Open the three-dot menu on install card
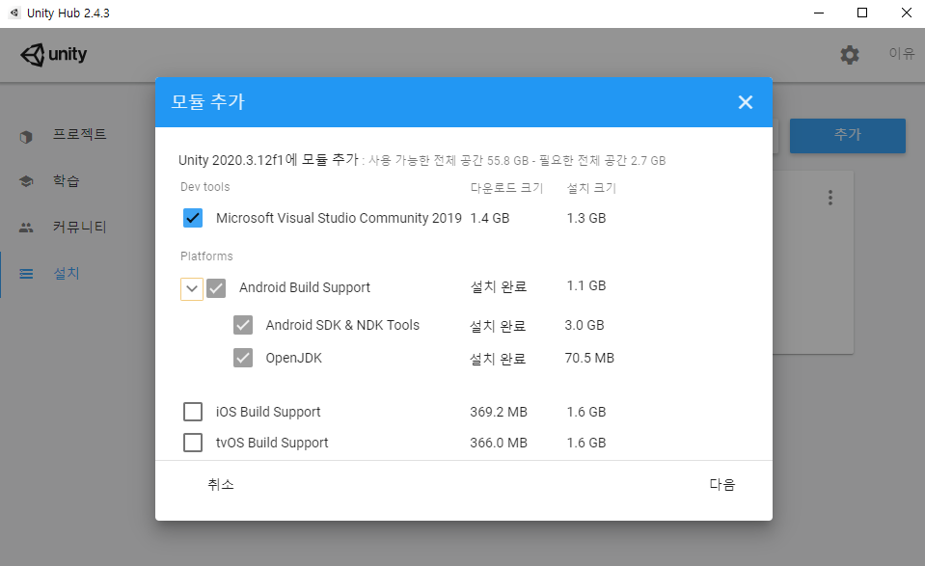This screenshot has width=925, height=566. pyautogui.click(x=830, y=198)
